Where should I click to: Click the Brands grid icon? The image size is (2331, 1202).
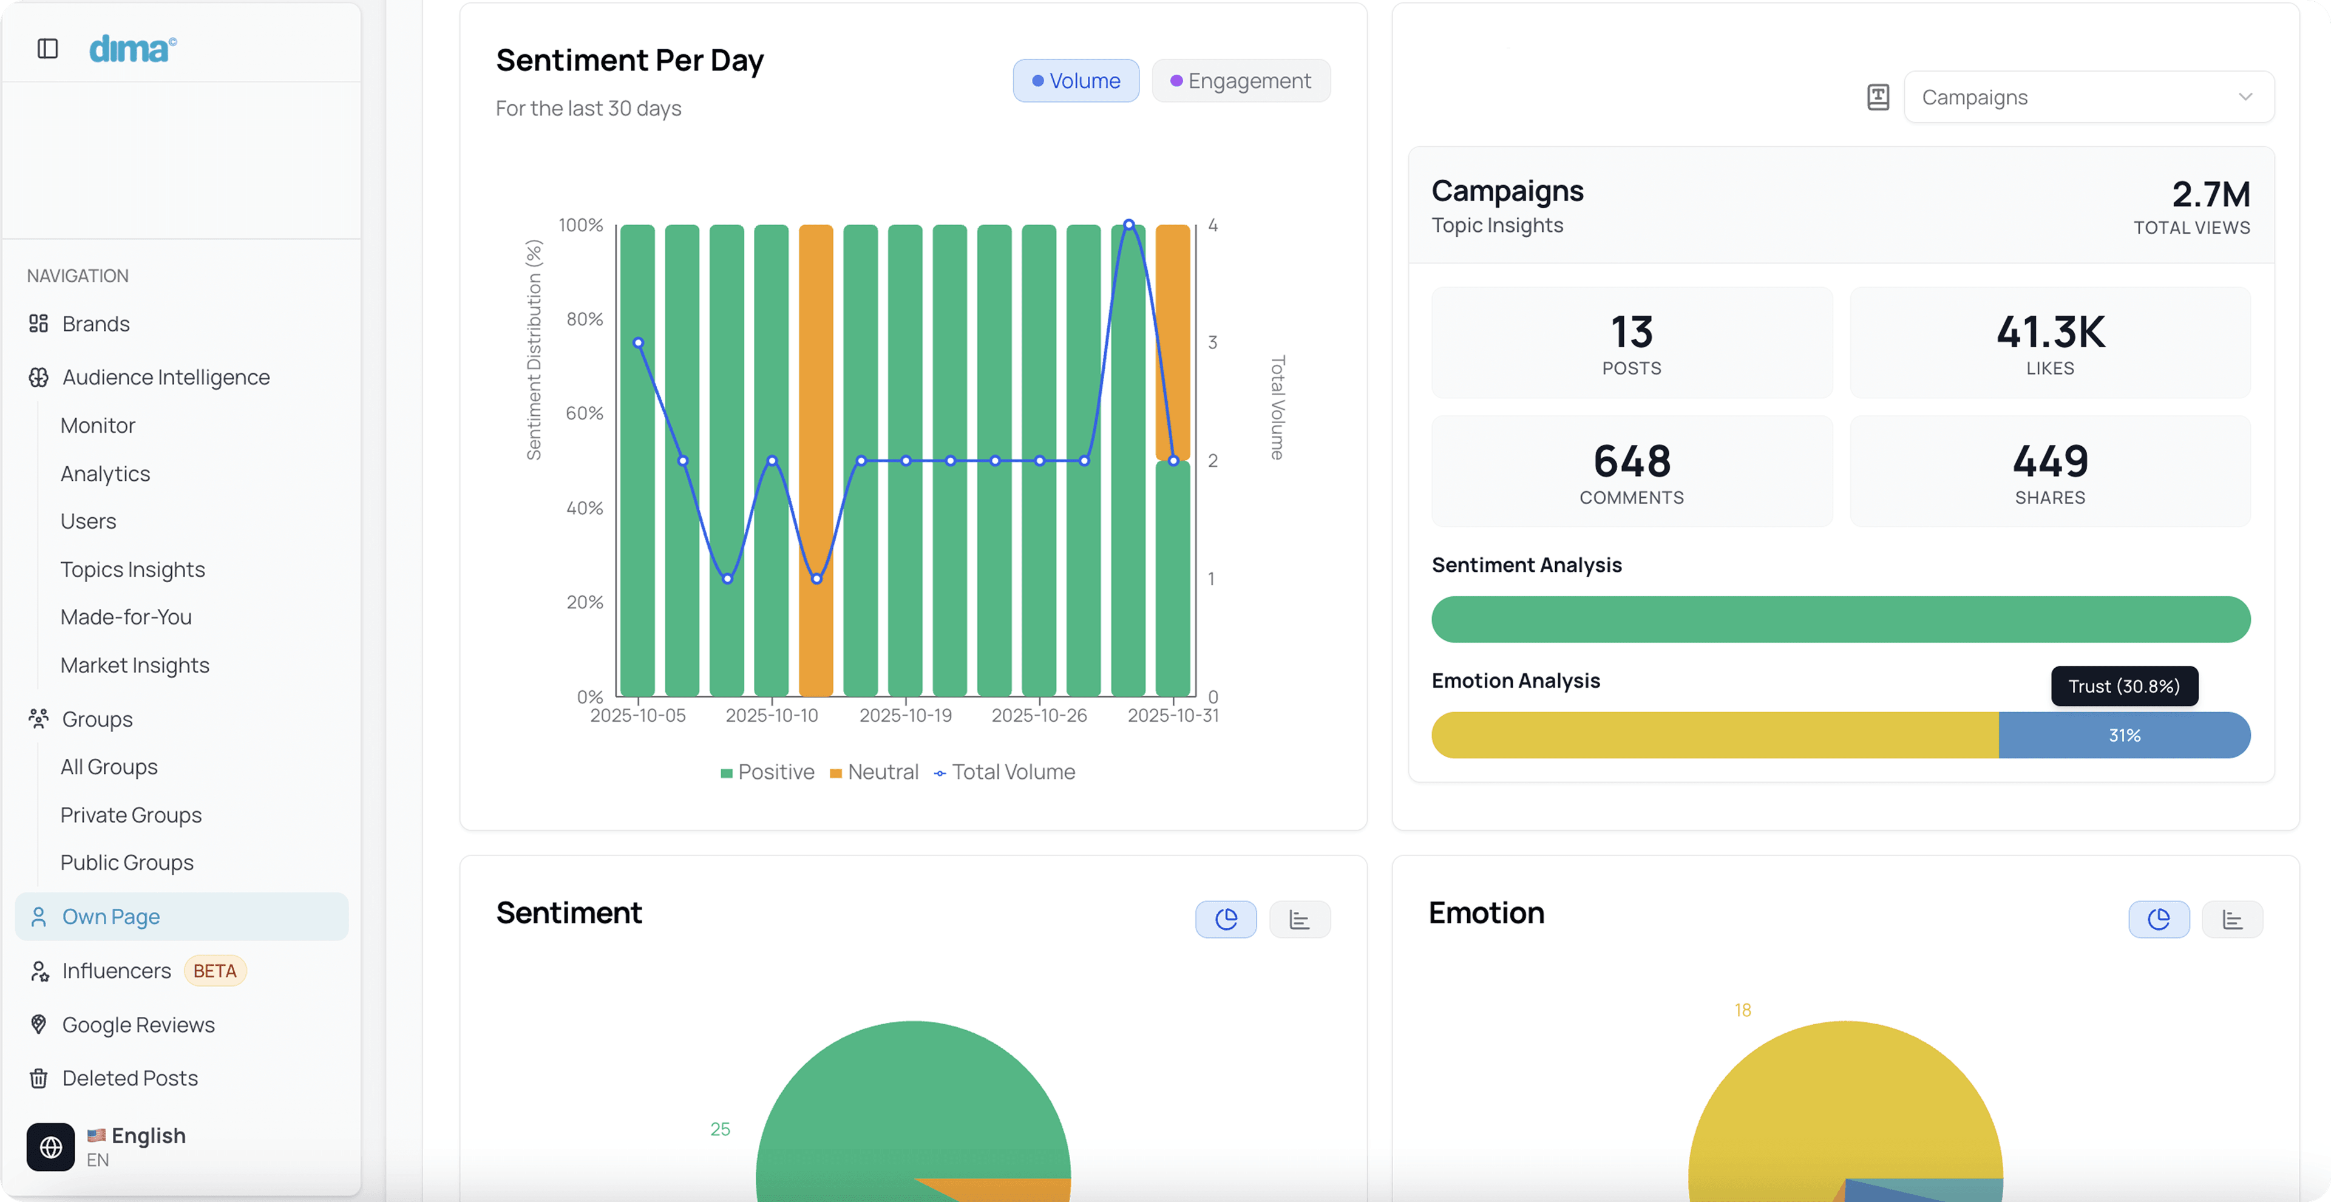tap(38, 324)
